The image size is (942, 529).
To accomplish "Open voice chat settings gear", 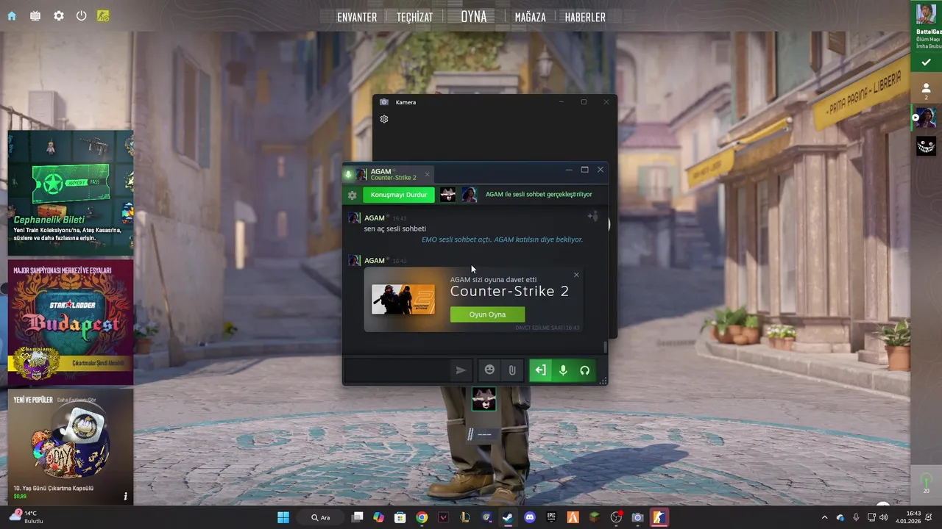I will tap(353, 195).
